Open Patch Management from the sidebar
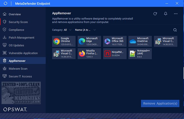This screenshot has height=119, width=184. pos(21,37)
